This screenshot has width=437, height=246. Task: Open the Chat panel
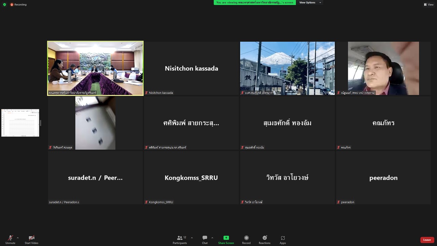[205, 240]
